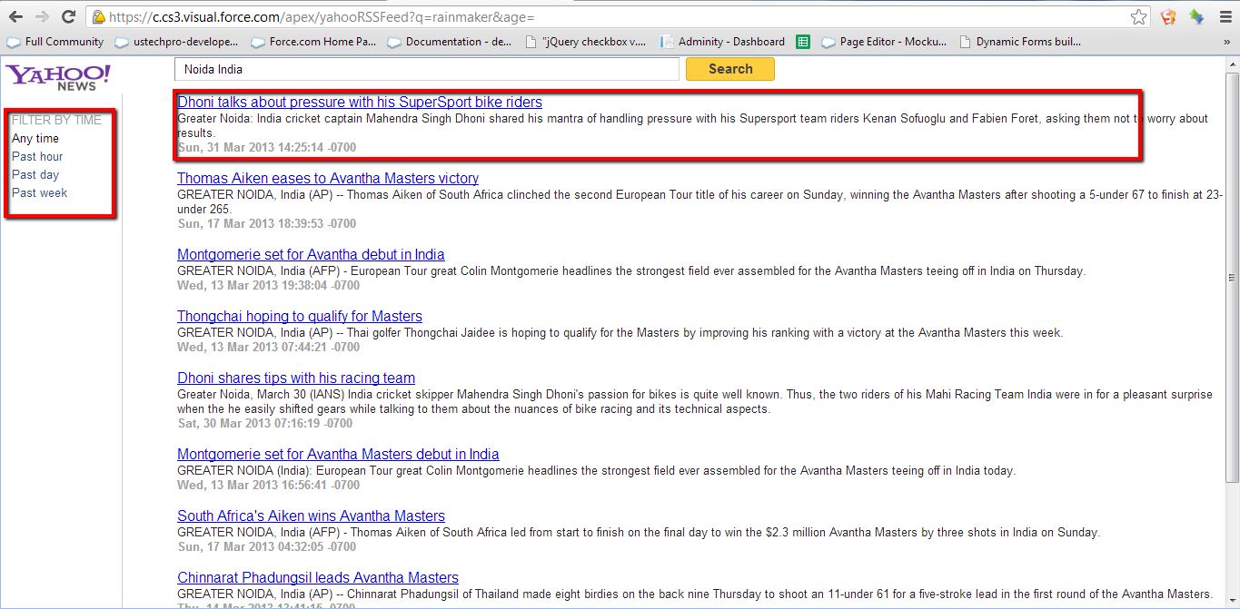Open Montgomerie set for Avantha debut in India
1240x609 pixels.
click(311, 255)
